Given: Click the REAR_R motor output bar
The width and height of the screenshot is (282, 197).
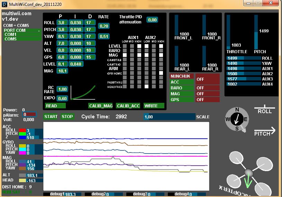Looking at the screenshot, I should pos(204,56).
